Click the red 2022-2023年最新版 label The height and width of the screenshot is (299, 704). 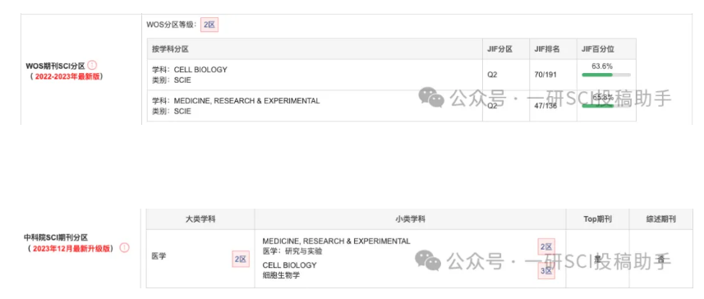[67, 76]
